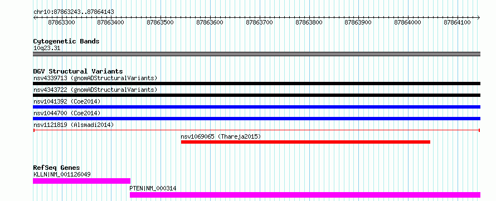Open the KLLN|NM_001126049 gene label
496x201 pixels.
click(62, 174)
